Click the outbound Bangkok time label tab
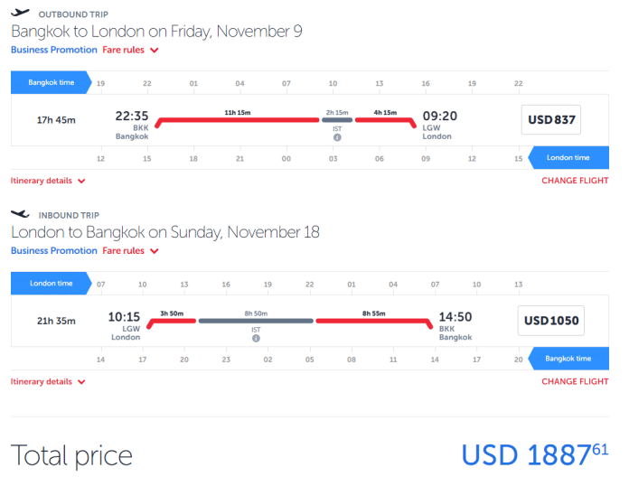Image resolution: width=629 pixels, height=486 pixels. 51,82
